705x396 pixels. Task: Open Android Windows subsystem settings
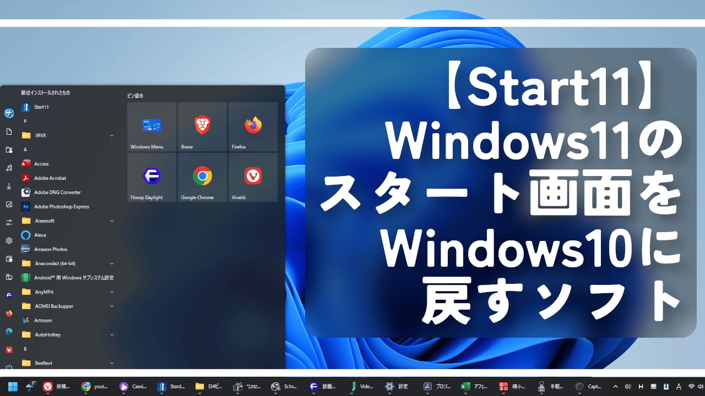67,277
